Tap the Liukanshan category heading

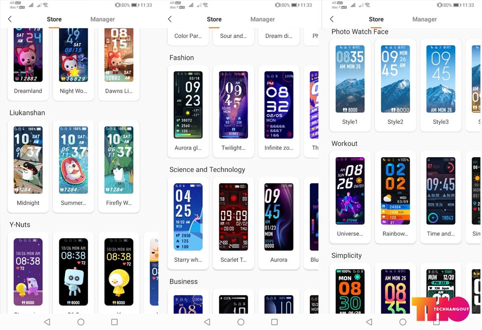pyautogui.click(x=27, y=112)
